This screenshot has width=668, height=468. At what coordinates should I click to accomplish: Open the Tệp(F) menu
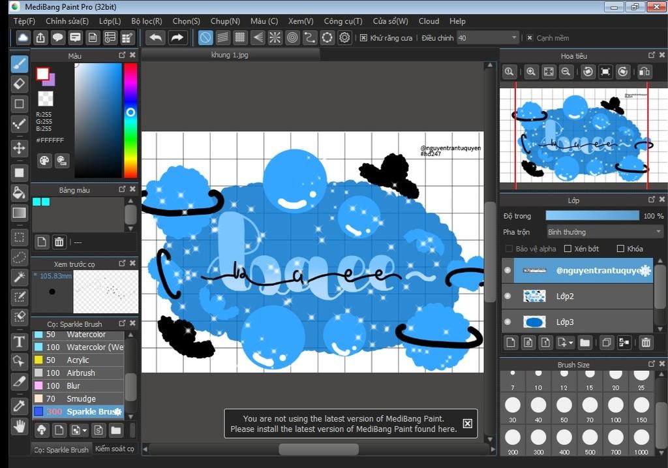pyautogui.click(x=24, y=22)
